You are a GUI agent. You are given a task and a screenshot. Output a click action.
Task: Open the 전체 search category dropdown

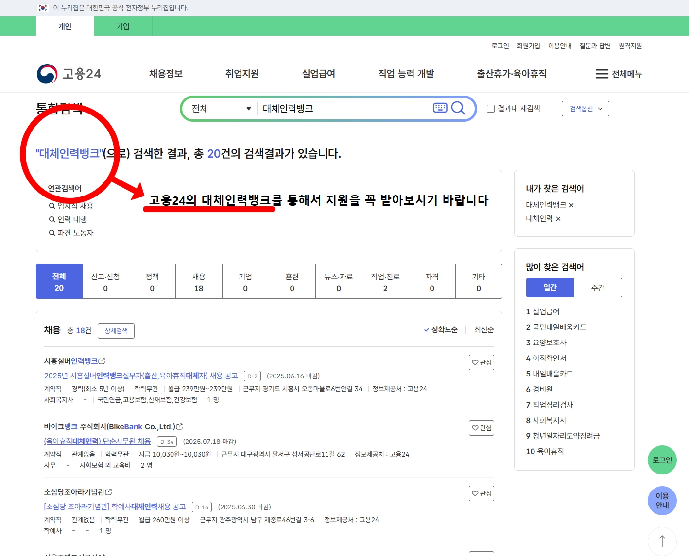coord(221,108)
